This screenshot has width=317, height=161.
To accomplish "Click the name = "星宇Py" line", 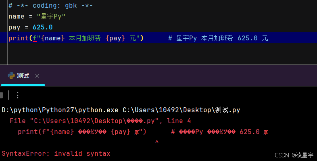I will click(x=37, y=17).
